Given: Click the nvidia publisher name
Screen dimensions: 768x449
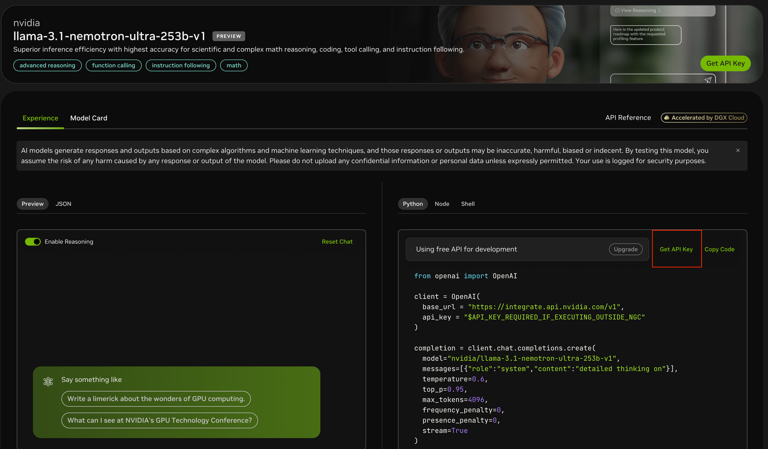Looking at the screenshot, I should (26, 23).
